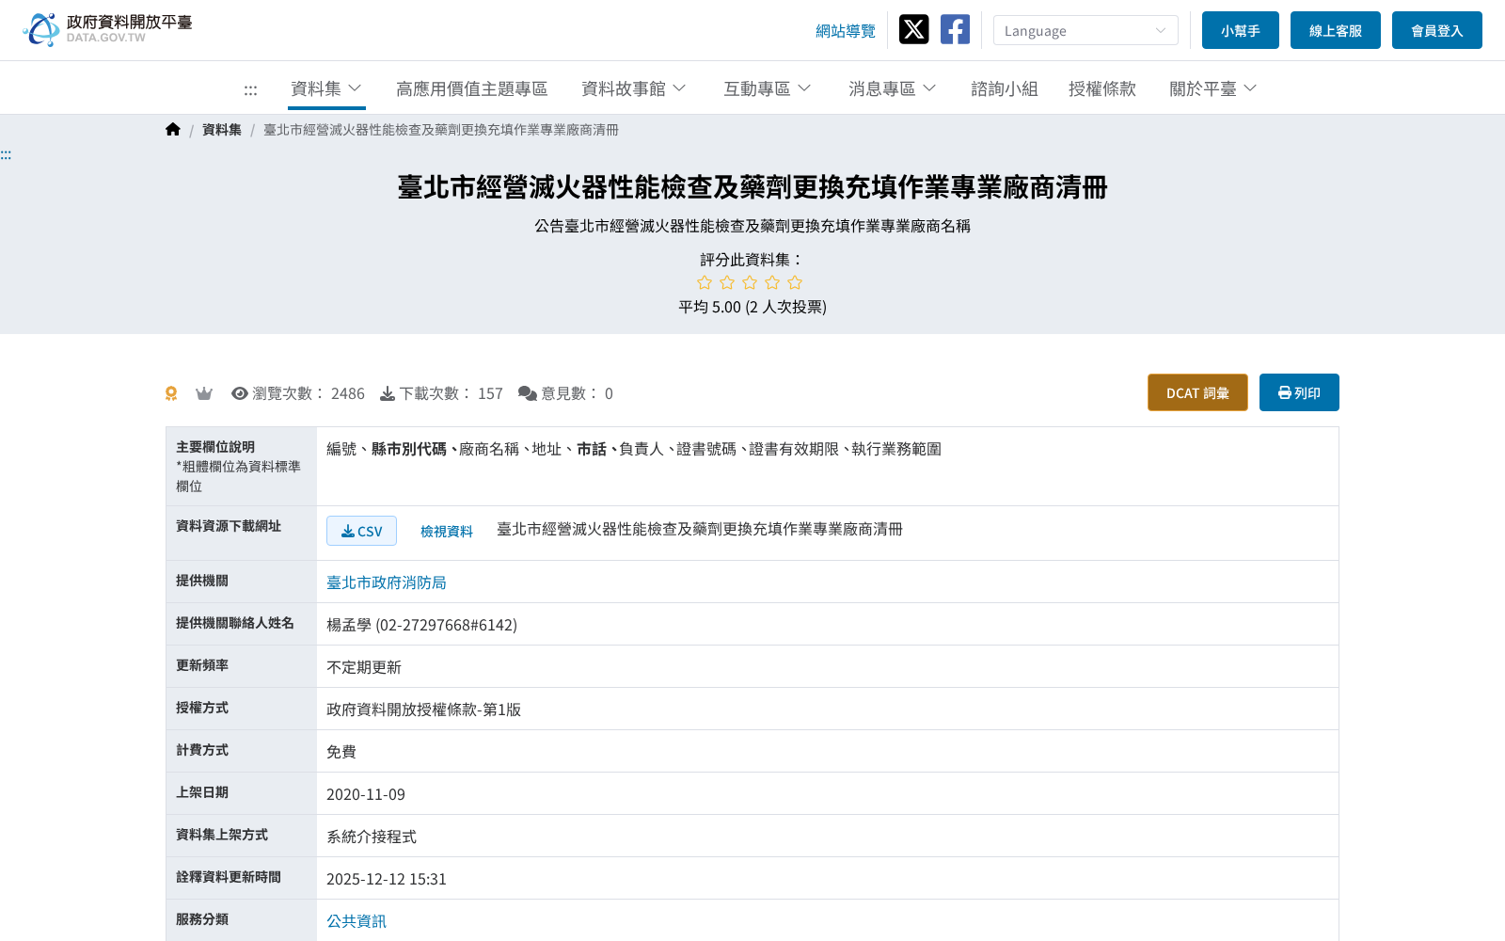Screen dimensions: 1505x941
Task: Open 高應用價值主題專區 page
Action: [x=472, y=88]
